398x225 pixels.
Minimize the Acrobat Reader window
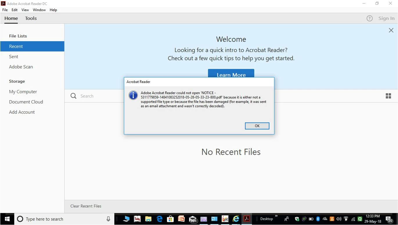pos(364,3)
